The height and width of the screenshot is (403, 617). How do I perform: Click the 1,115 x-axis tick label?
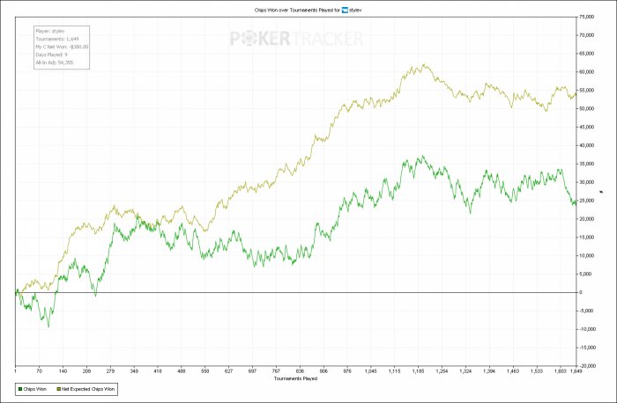point(394,370)
